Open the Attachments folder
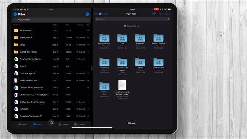Viewport: 247px width, 139px height. (25, 31)
